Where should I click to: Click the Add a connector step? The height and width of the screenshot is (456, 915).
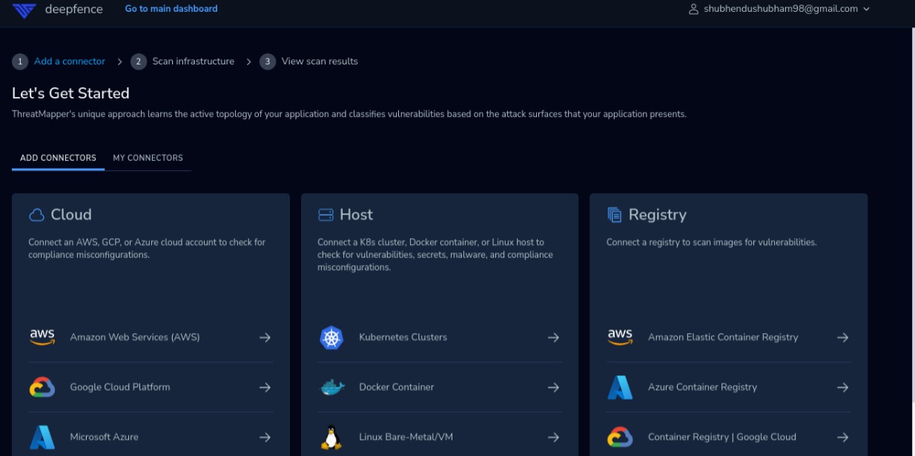pyautogui.click(x=70, y=61)
